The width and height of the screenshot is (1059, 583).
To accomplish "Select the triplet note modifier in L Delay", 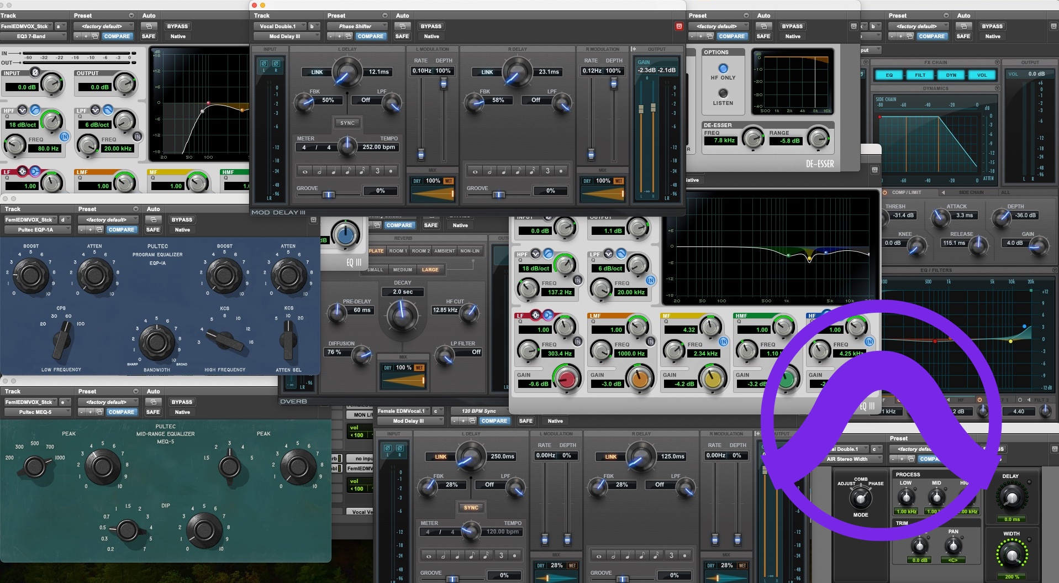I will tap(377, 171).
